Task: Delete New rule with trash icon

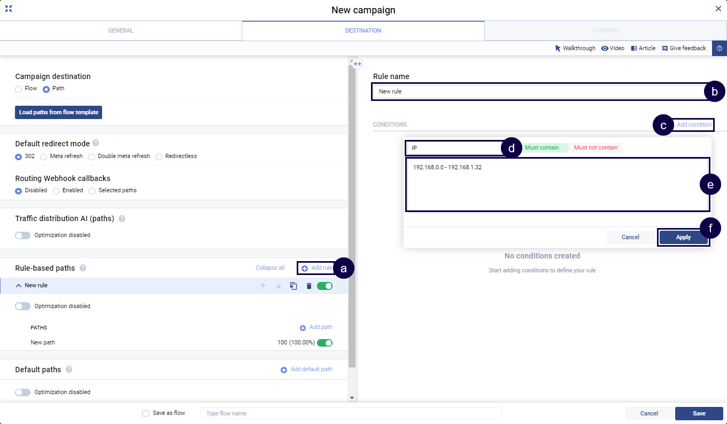Action: point(308,286)
